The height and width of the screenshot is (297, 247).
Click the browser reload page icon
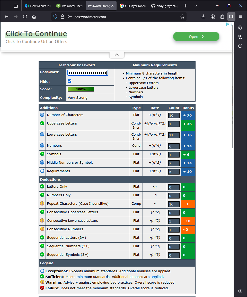click(x=25, y=16)
